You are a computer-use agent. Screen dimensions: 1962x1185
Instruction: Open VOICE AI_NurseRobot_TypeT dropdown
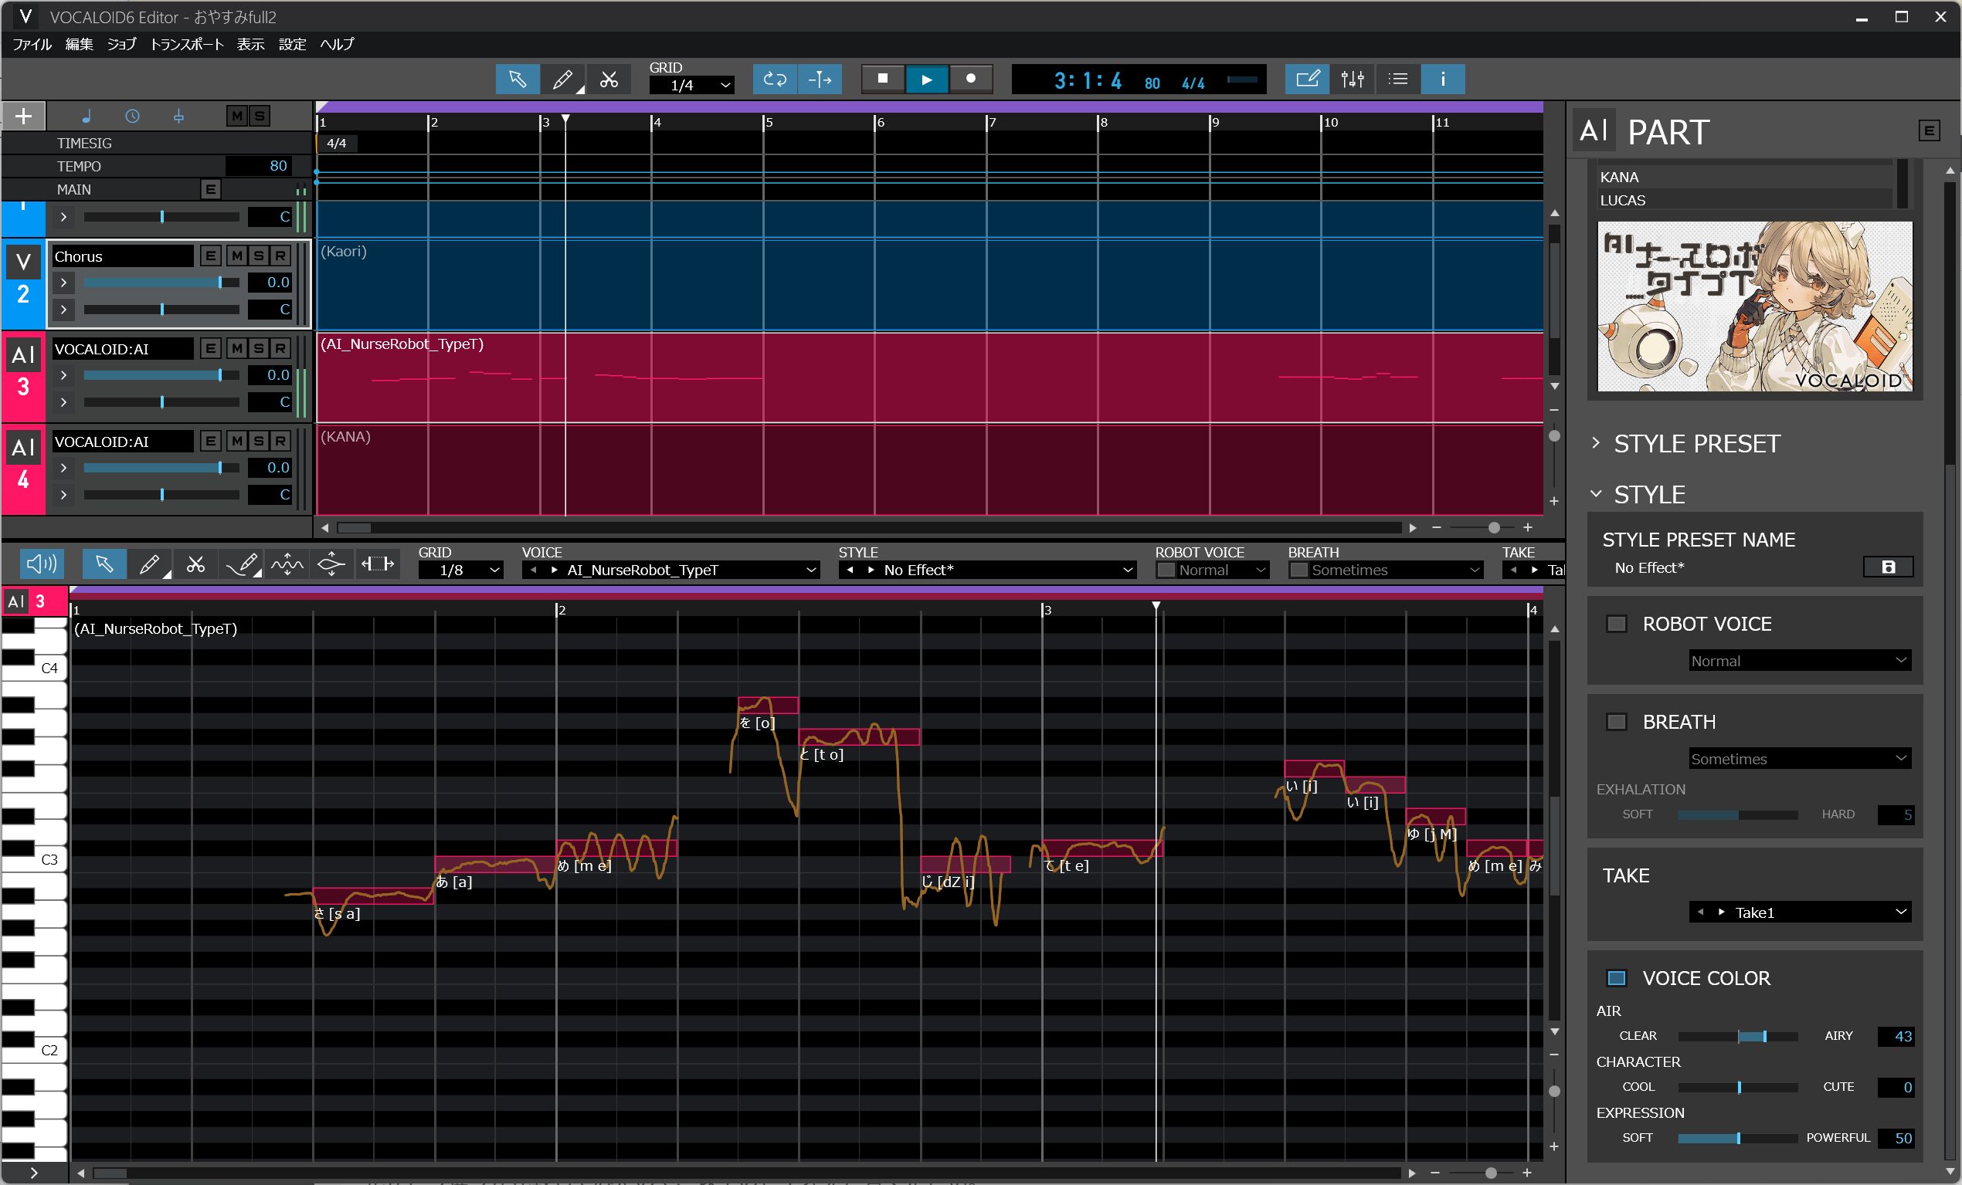tap(670, 570)
